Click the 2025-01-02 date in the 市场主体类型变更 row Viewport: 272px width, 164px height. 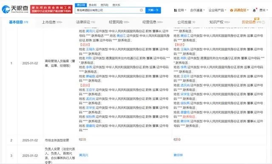[30, 140]
